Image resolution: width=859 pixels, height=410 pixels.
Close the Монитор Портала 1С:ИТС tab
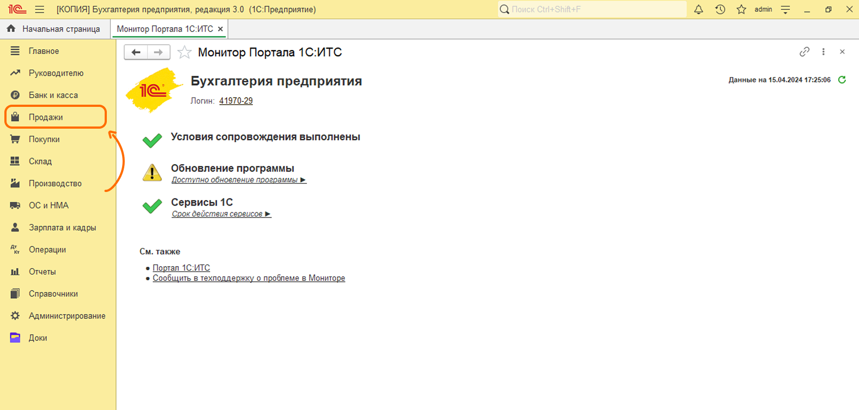(220, 29)
